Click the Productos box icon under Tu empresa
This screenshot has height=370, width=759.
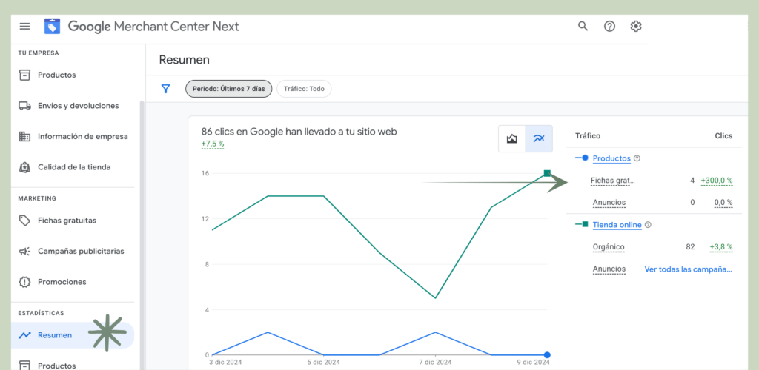24,75
